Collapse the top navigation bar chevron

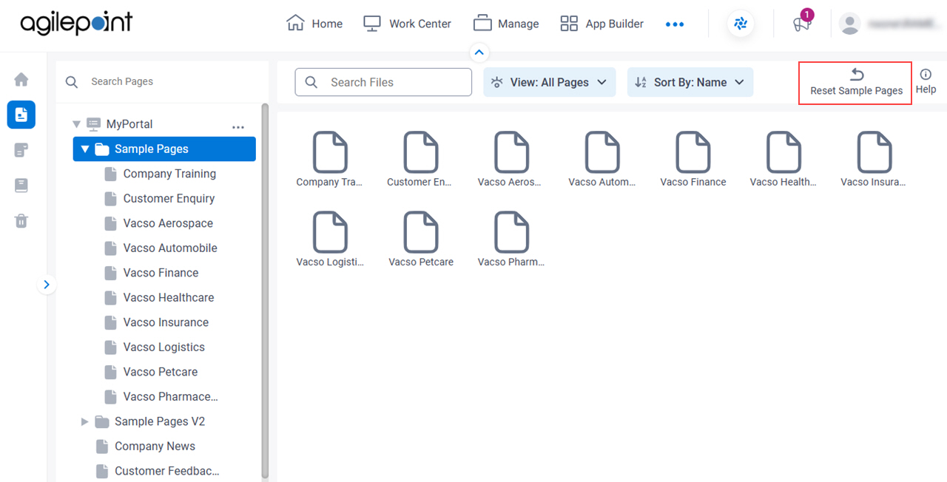479,52
